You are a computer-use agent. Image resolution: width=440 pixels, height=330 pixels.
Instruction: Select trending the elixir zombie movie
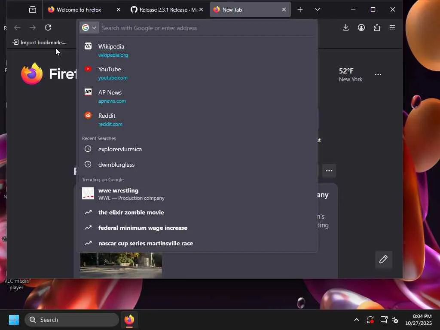[197, 212]
